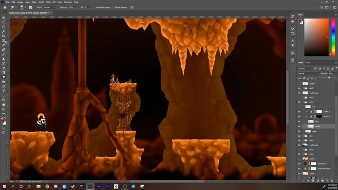The width and height of the screenshot is (338, 190).
Task: Select the Brush tool
Action: [4, 54]
